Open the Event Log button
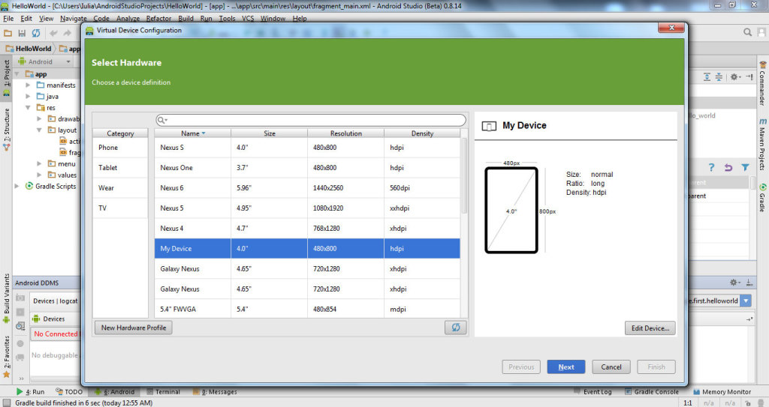Image resolution: width=769 pixels, height=407 pixels. coord(593,392)
